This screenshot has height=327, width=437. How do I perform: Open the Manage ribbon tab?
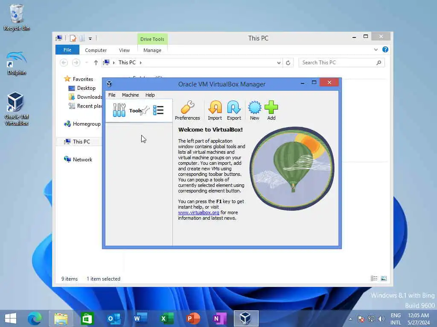tap(152, 50)
